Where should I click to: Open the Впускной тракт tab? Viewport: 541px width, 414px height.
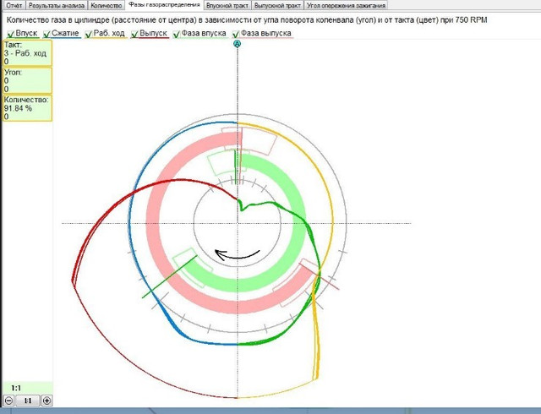[227, 5]
